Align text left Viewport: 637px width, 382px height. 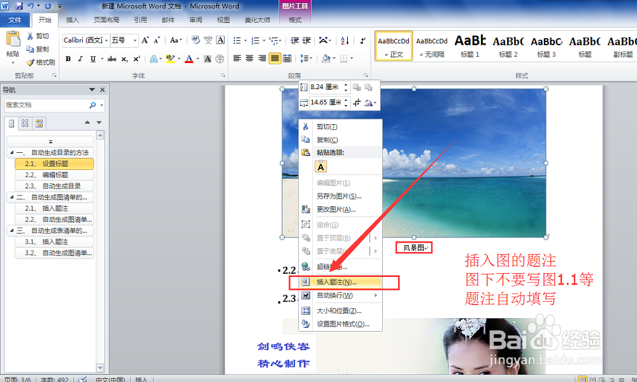pyautogui.click(x=237, y=59)
